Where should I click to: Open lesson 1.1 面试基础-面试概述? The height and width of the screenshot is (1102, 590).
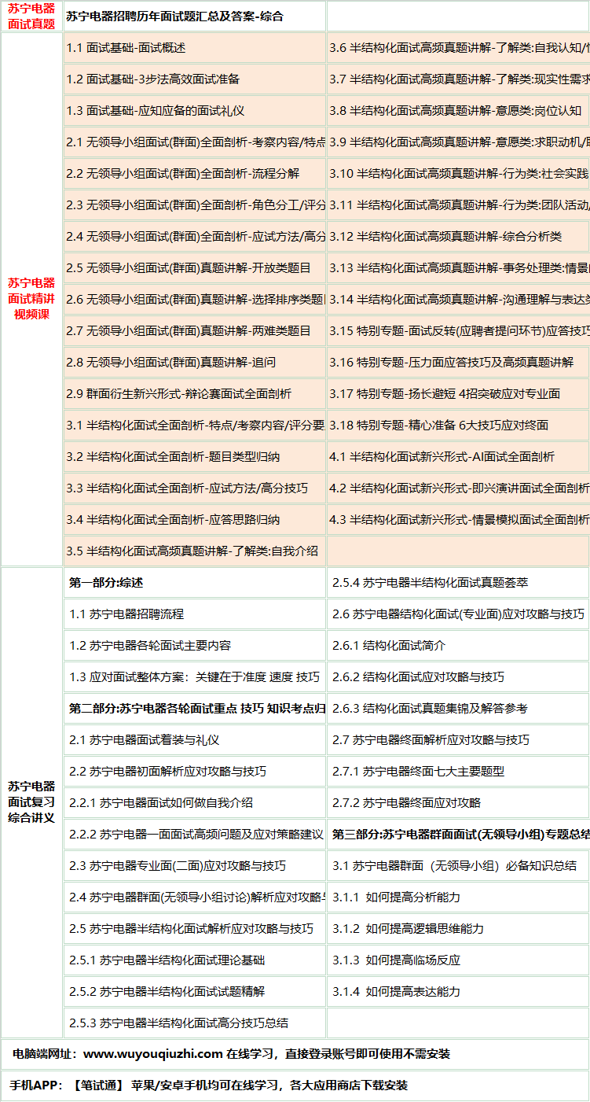click(126, 47)
